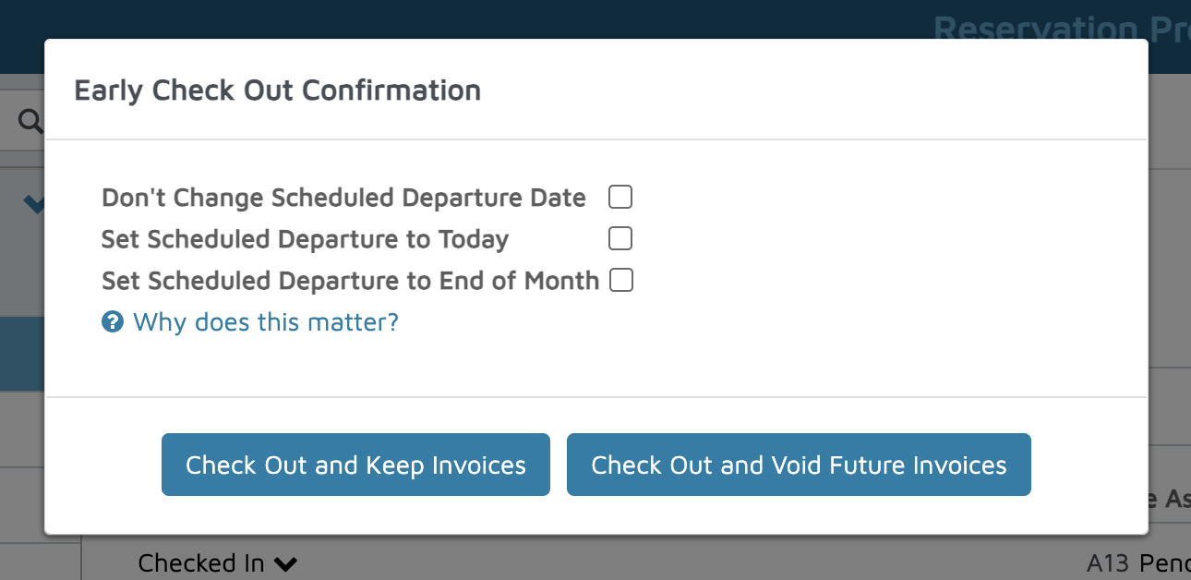Select the A13 entry behind the dialog
The image size is (1191, 580).
click(1108, 562)
